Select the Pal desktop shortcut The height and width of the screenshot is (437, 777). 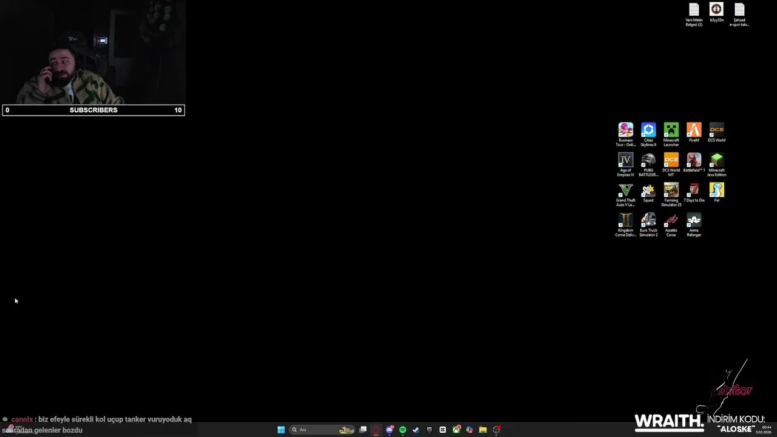pyautogui.click(x=716, y=193)
